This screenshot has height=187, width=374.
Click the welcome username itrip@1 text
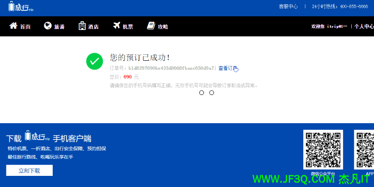pyautogui.click(x=329, y=27)
